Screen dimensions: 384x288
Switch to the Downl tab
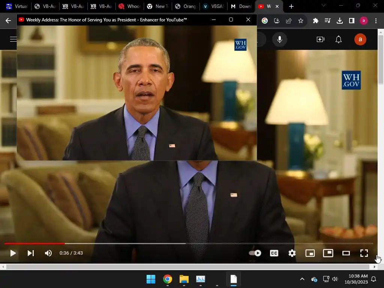tap(241, 6)
